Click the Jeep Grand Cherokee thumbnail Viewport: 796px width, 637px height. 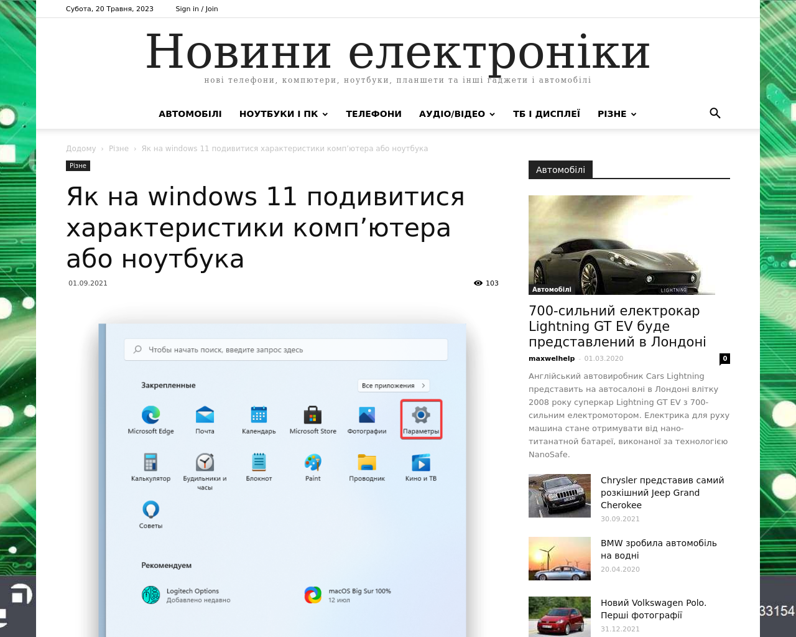pos(560,496)
